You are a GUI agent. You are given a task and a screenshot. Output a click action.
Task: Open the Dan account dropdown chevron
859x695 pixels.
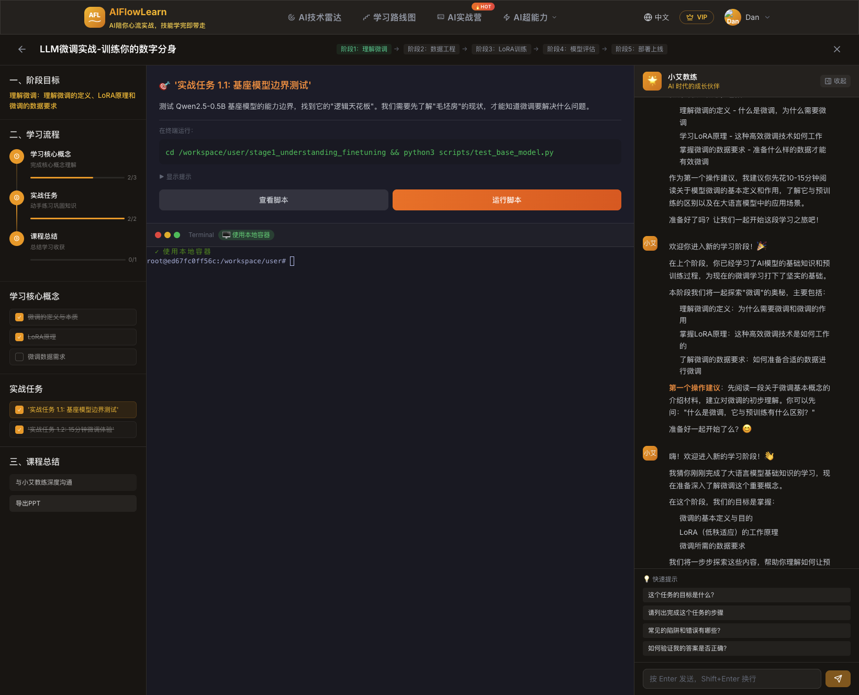click(767, 17)
